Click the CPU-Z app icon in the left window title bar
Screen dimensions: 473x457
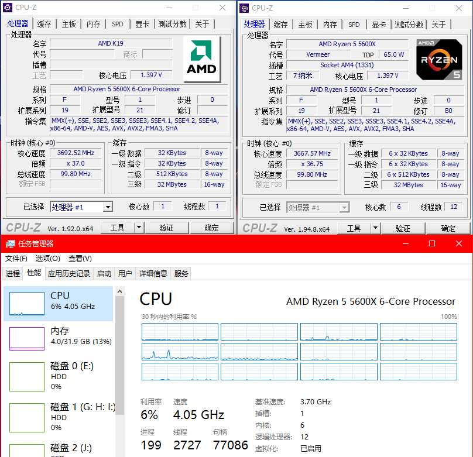pos(8,8)
